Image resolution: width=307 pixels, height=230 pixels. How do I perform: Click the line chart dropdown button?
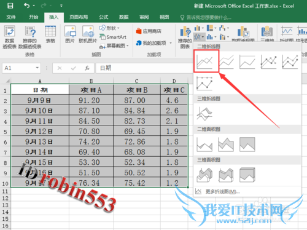click(x=199, y=37)
